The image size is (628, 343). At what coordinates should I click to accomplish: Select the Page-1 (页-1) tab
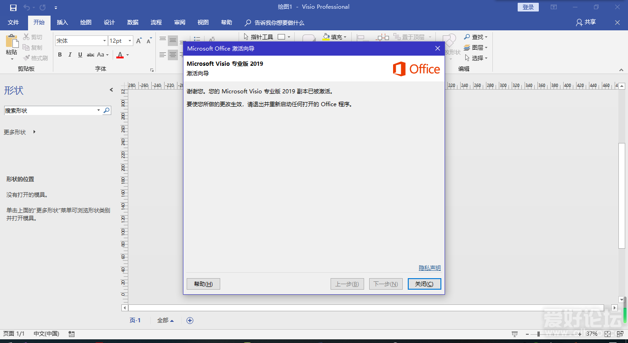135,320
